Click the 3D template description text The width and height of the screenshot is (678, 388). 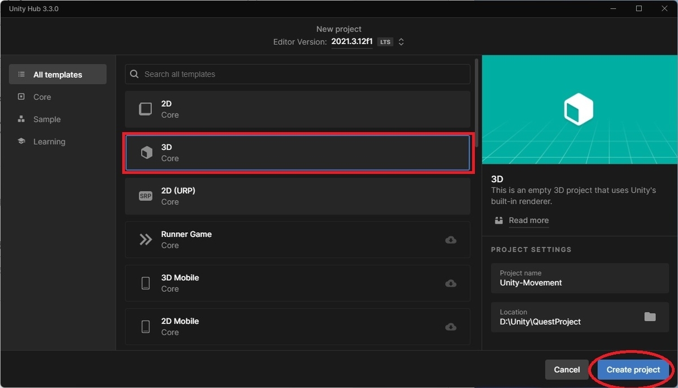tap(573, 196)
